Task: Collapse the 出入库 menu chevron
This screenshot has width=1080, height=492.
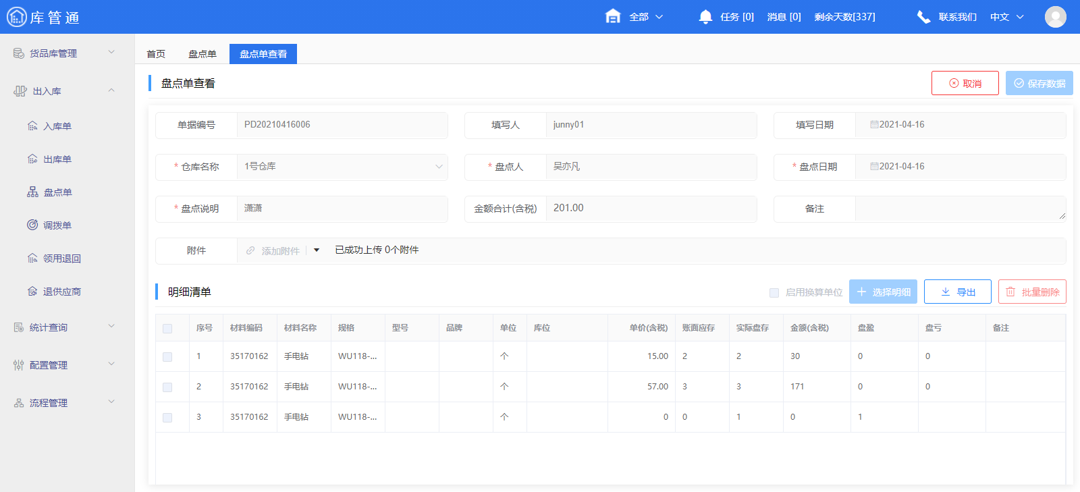Action: 111,90
